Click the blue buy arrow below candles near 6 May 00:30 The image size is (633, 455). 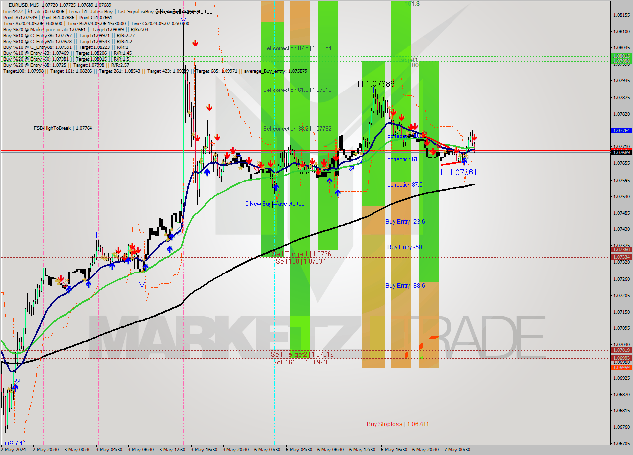[276, 187]
